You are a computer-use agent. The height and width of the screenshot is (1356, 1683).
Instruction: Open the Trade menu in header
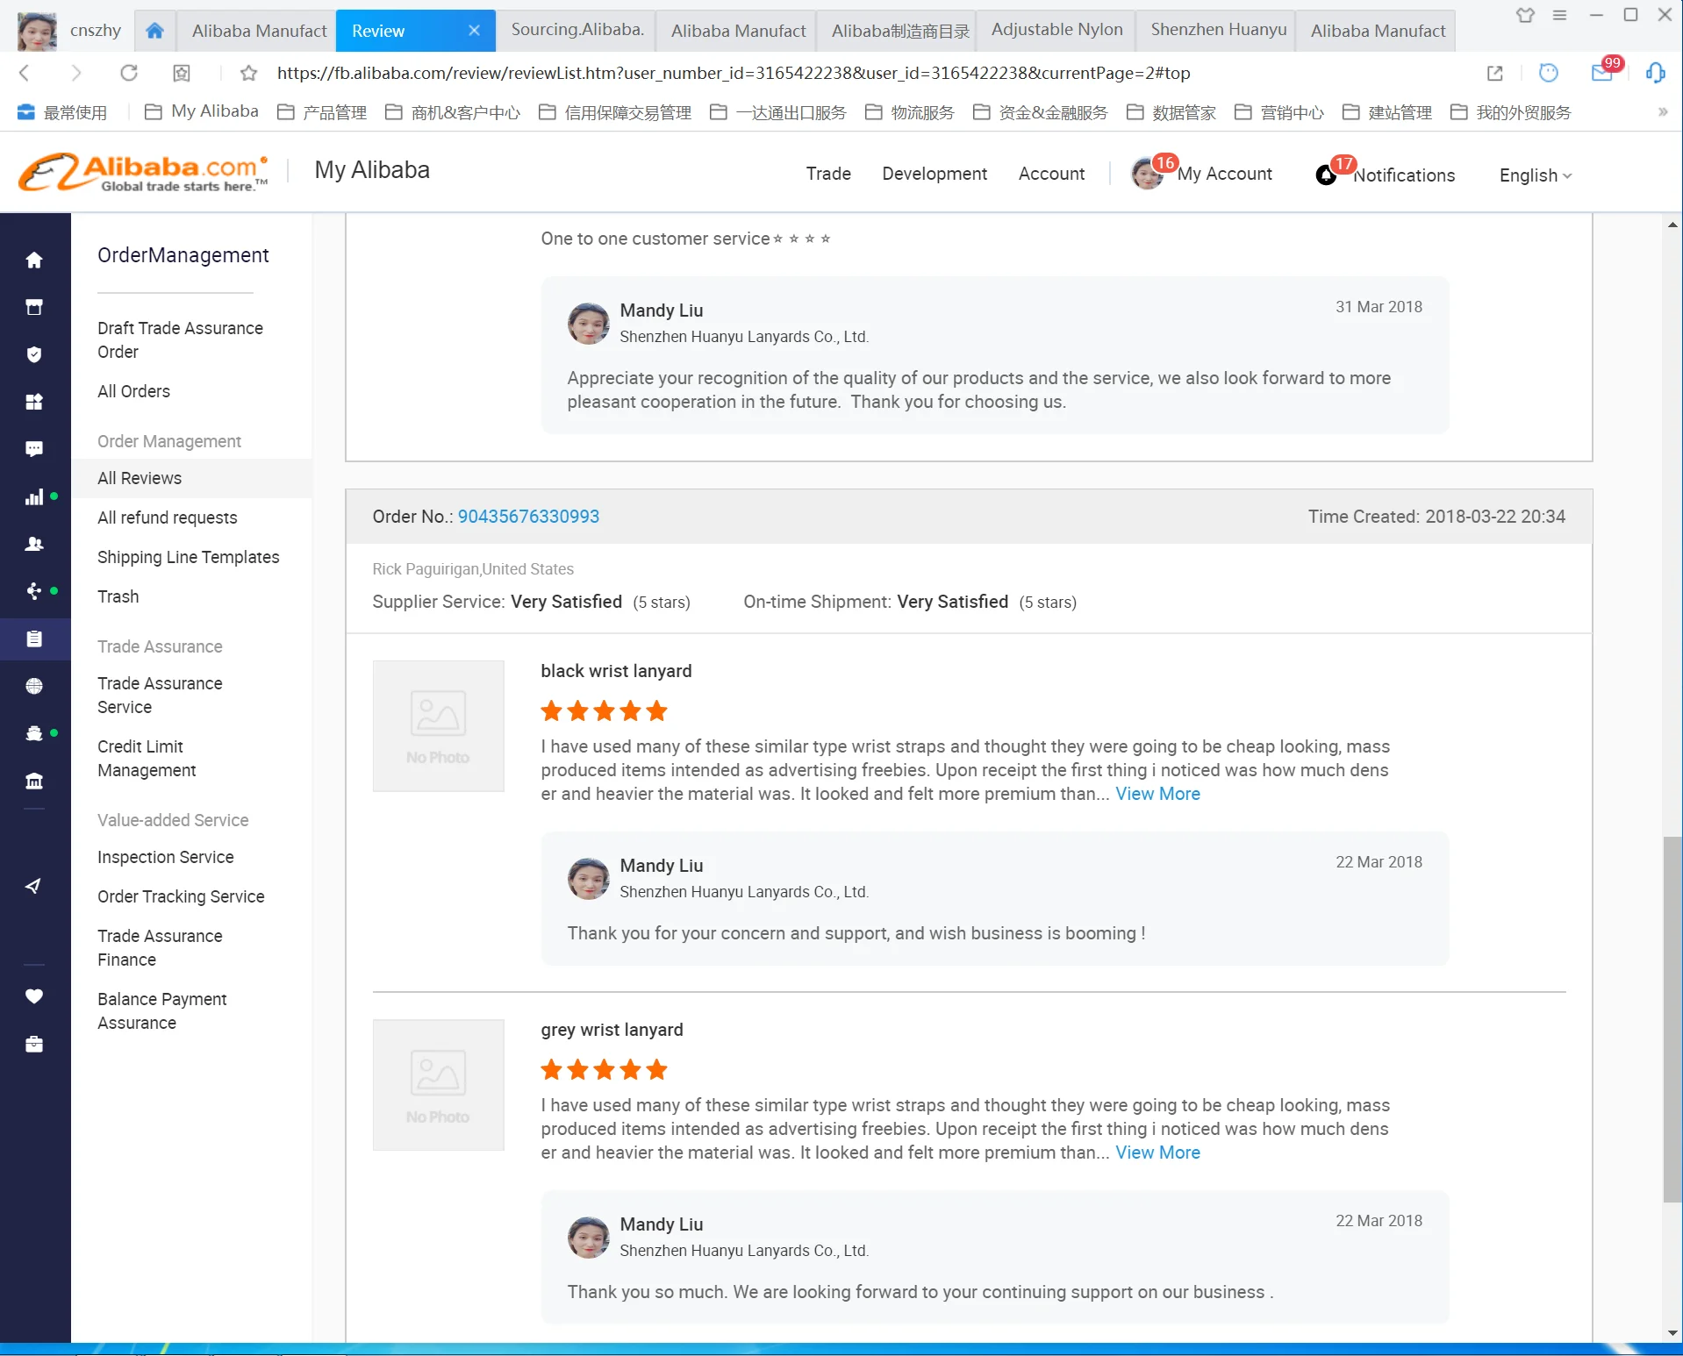pos(828,174)
